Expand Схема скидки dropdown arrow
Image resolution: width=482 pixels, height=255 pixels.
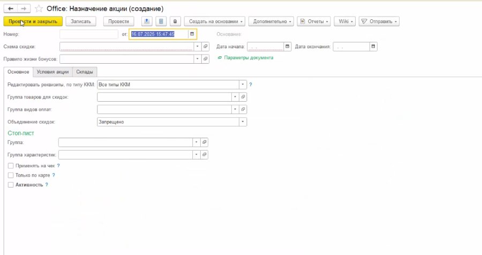click(x=197, y=47)
